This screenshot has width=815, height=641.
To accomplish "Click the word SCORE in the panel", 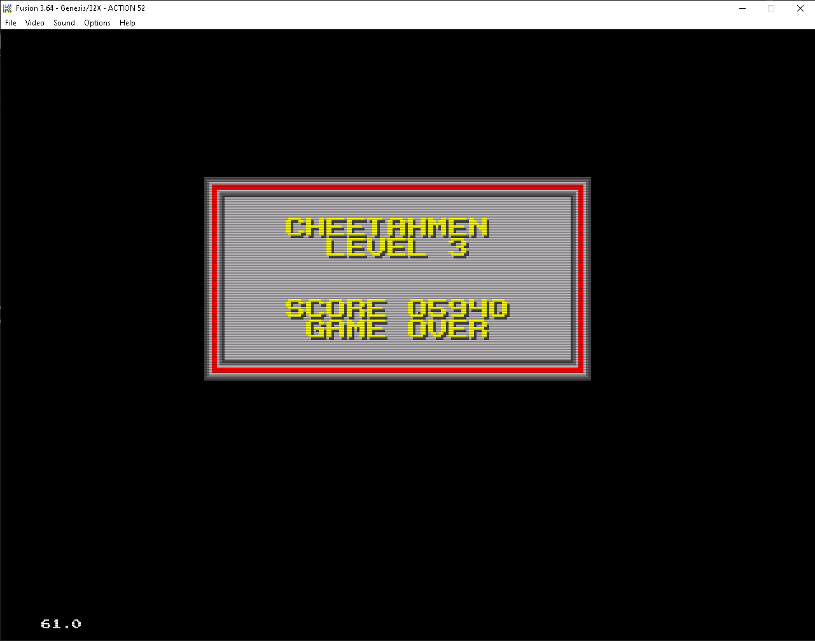I will 337,309.
